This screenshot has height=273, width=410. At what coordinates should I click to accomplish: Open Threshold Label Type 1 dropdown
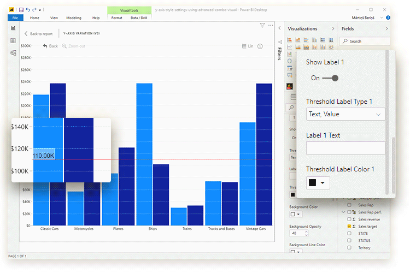[345, 114]
